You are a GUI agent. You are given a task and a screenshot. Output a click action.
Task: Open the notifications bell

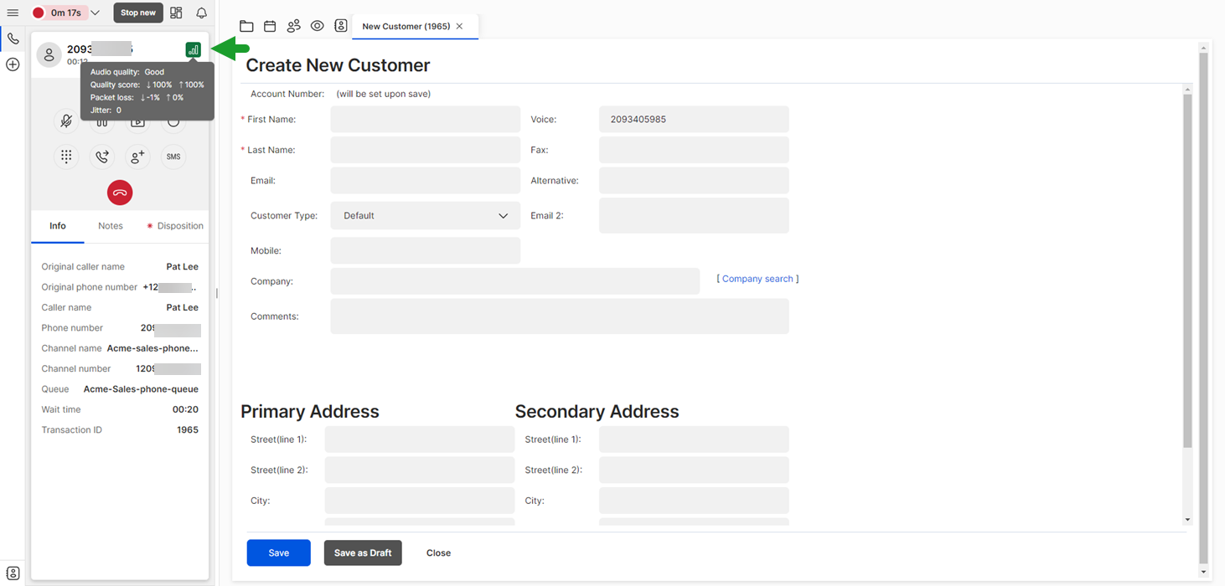pos(201,13)
